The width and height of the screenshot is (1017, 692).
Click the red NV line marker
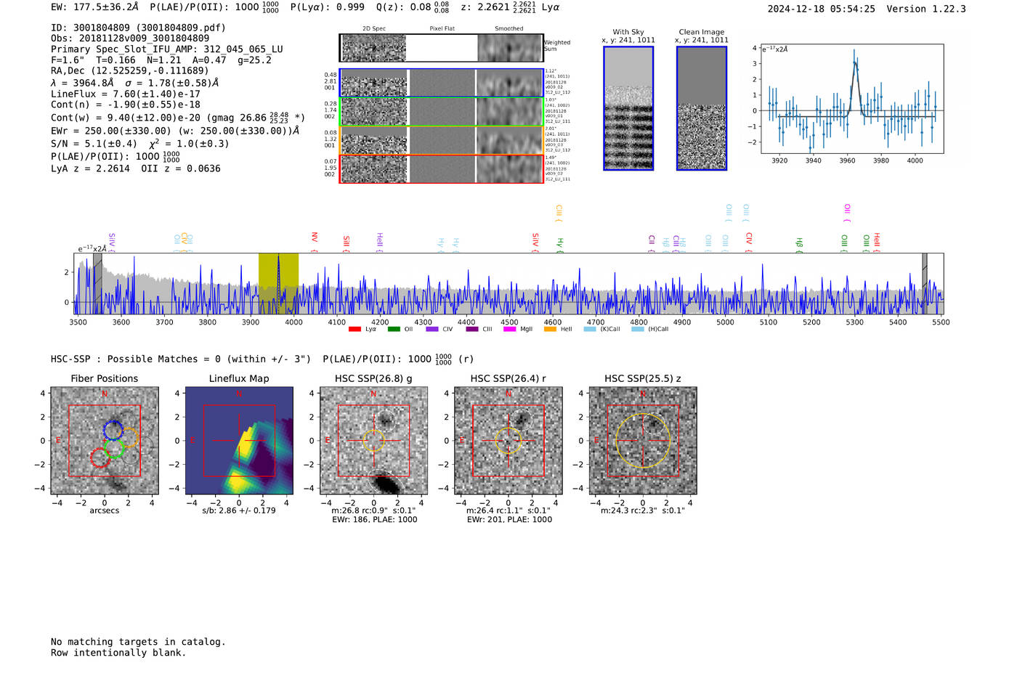[x=315, y=241]
